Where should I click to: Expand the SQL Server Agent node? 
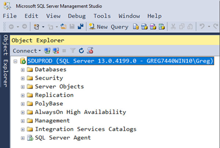coord(23,138)
